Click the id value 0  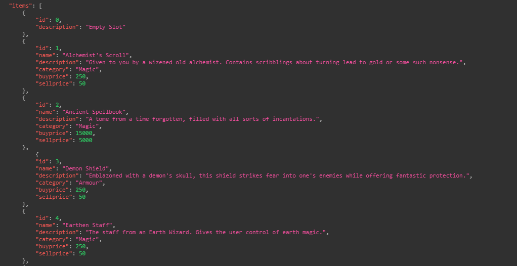tap(57, 20)
